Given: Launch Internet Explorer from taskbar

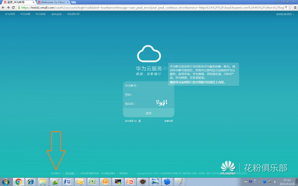Looking at the screenshot, I should [31, 182].
